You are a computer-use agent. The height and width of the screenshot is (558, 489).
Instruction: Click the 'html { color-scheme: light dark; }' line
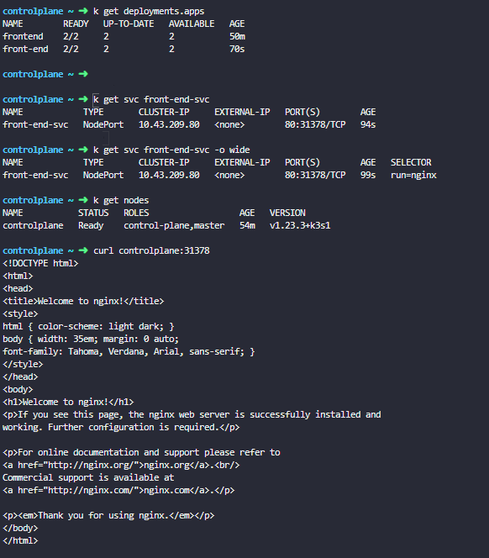pyautogui.click(x=88, y=327)
